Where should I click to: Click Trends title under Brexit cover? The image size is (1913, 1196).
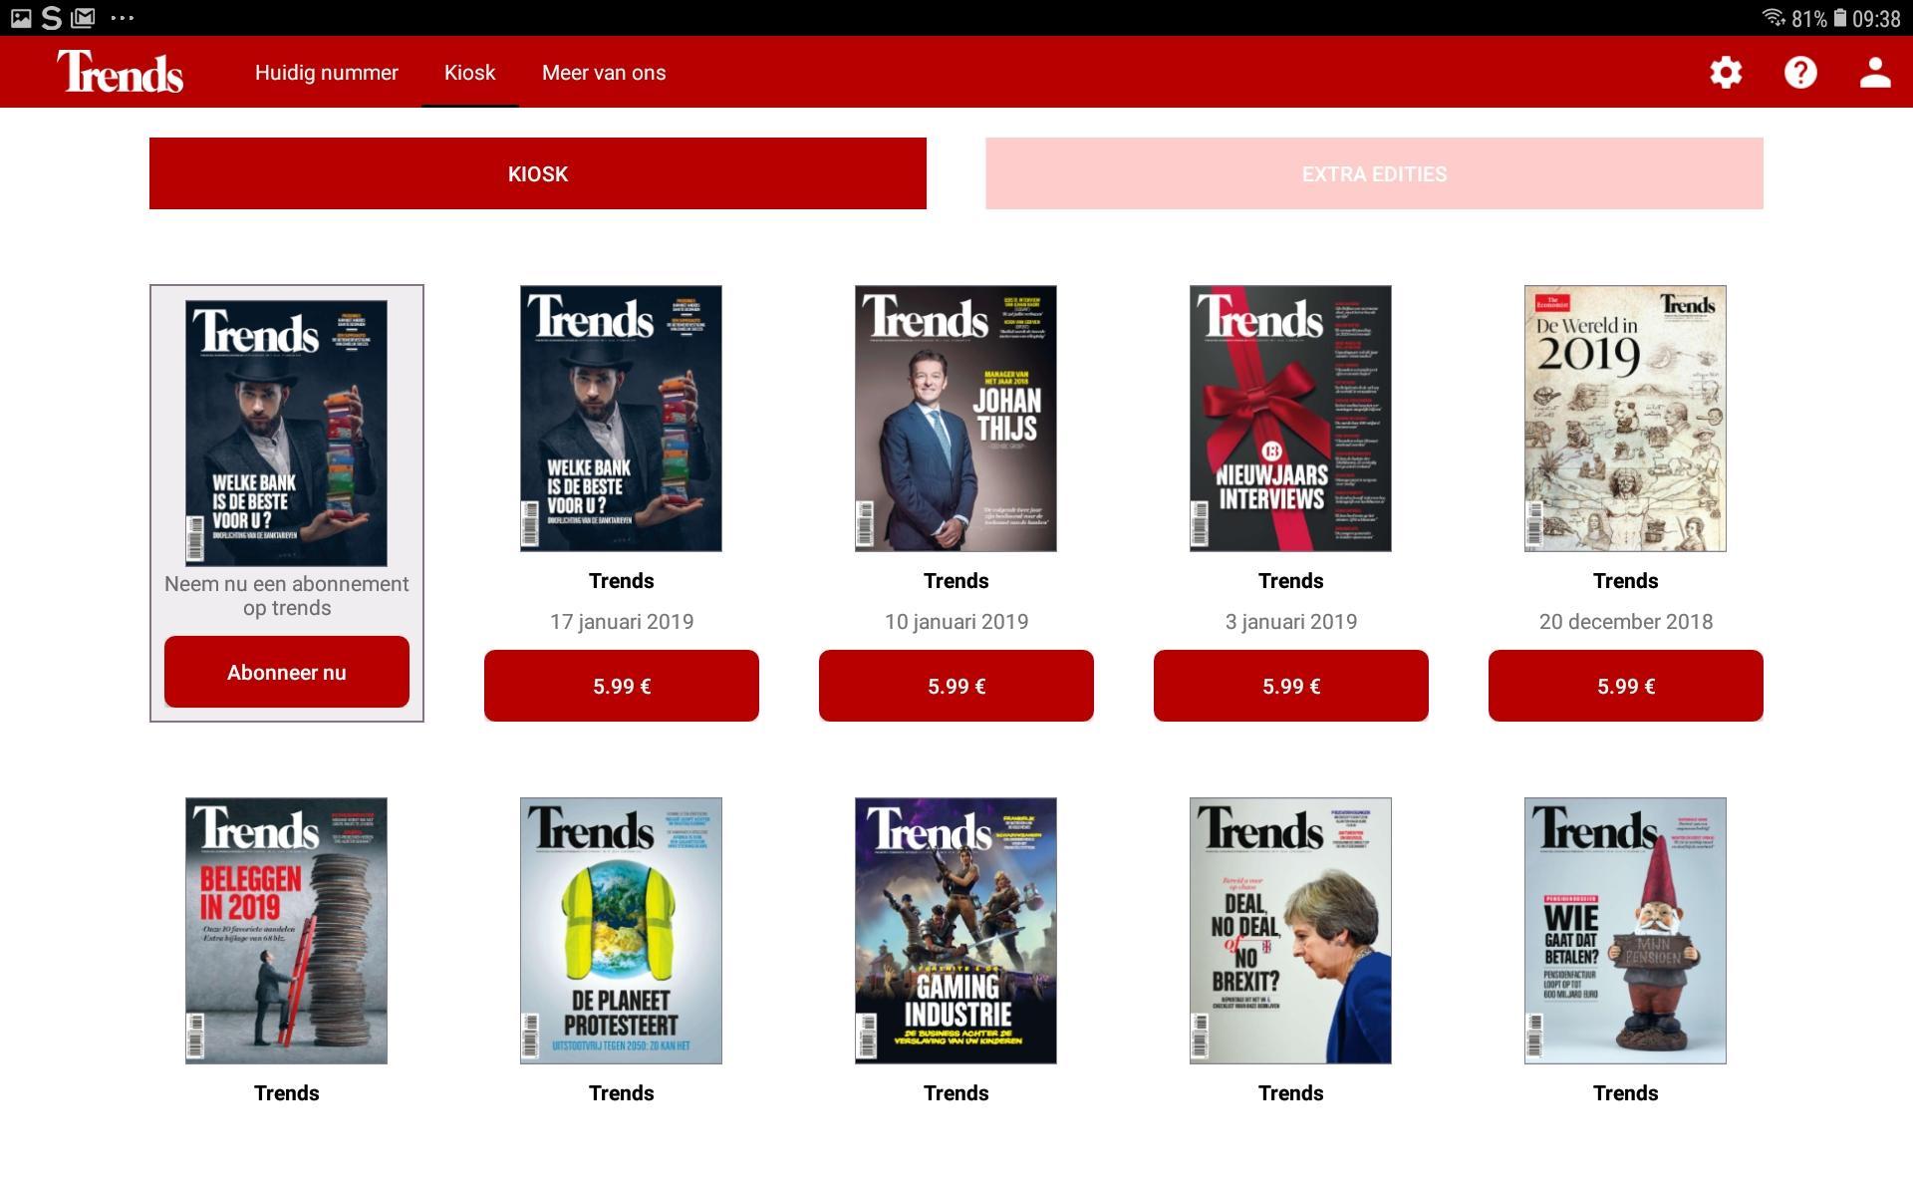(1291, 1093)
